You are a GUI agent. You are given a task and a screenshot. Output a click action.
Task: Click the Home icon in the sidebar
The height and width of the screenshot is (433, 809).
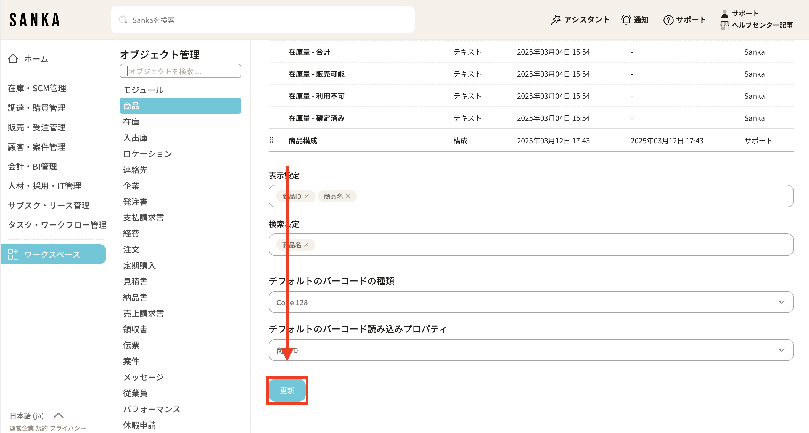tap(13, 59)
